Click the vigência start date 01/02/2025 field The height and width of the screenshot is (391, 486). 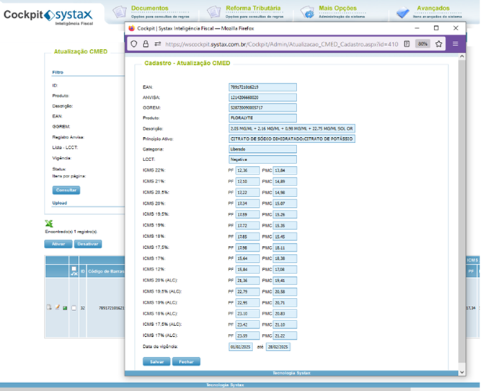241,347
